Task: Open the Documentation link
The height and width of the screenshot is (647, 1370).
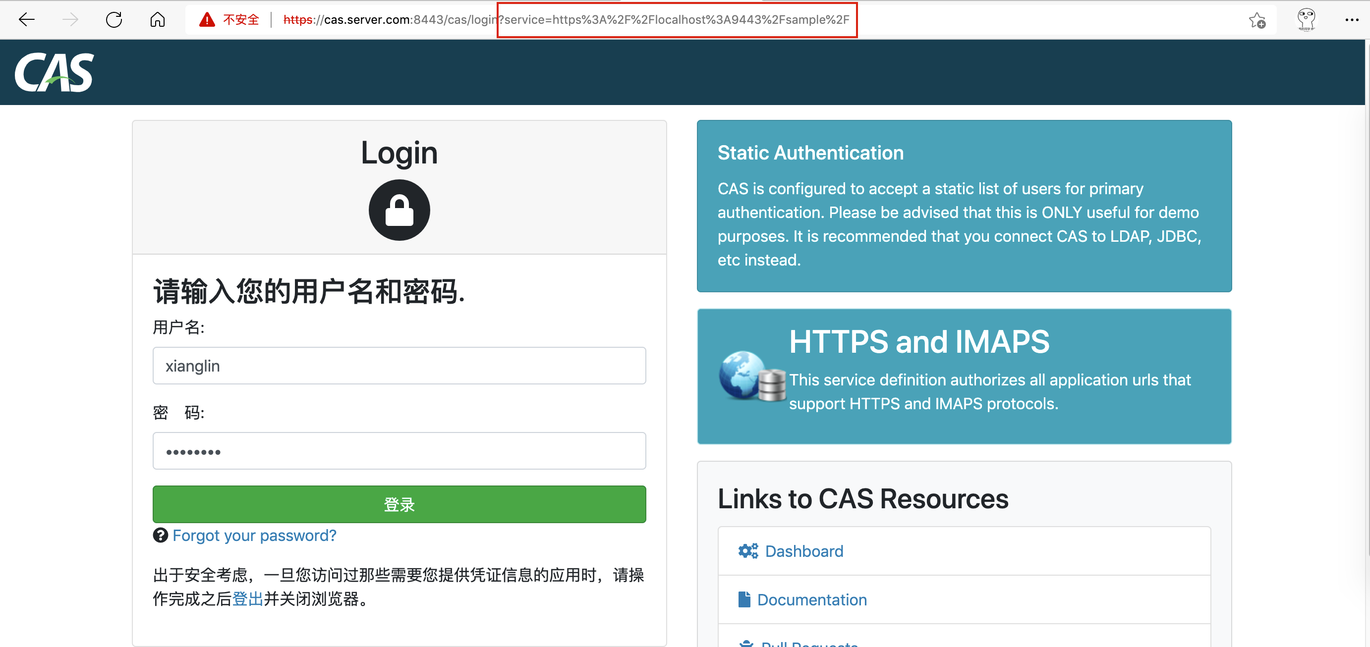Action: (811, 599)
